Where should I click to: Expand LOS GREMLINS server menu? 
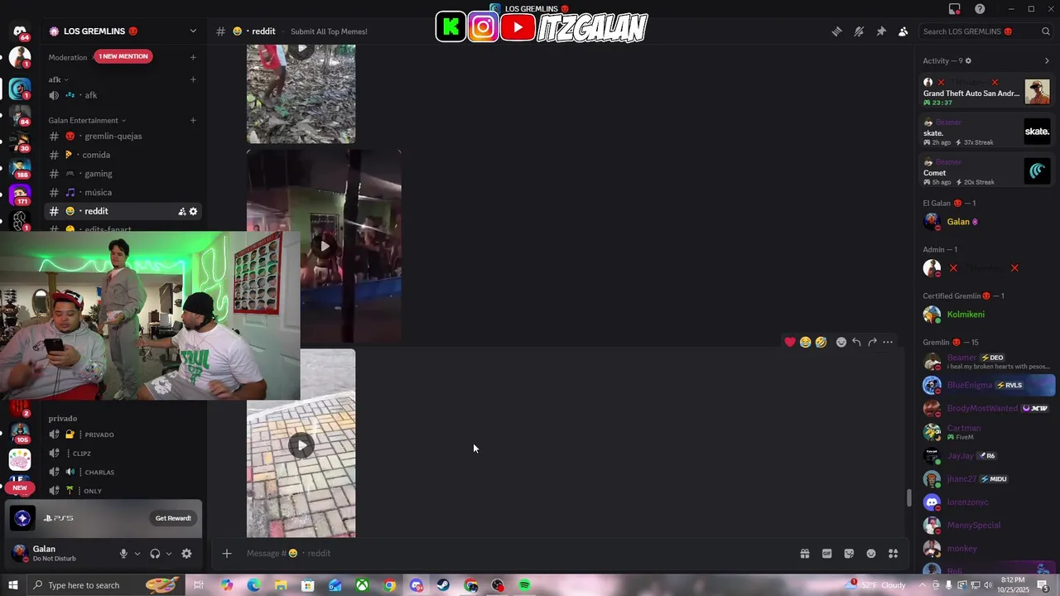(x=193, y=31)
